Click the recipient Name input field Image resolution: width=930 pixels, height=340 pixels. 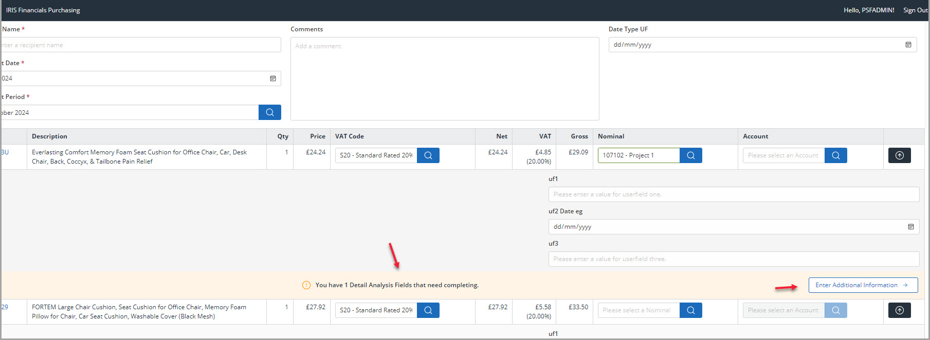click(141, 45)
